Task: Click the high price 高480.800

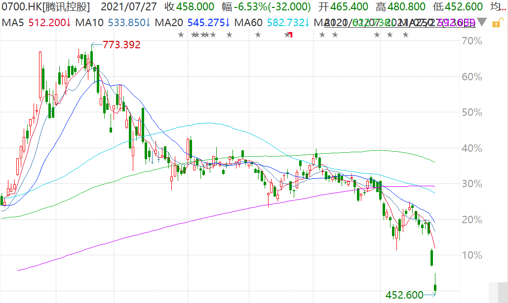Action: [x=400, y=6]
